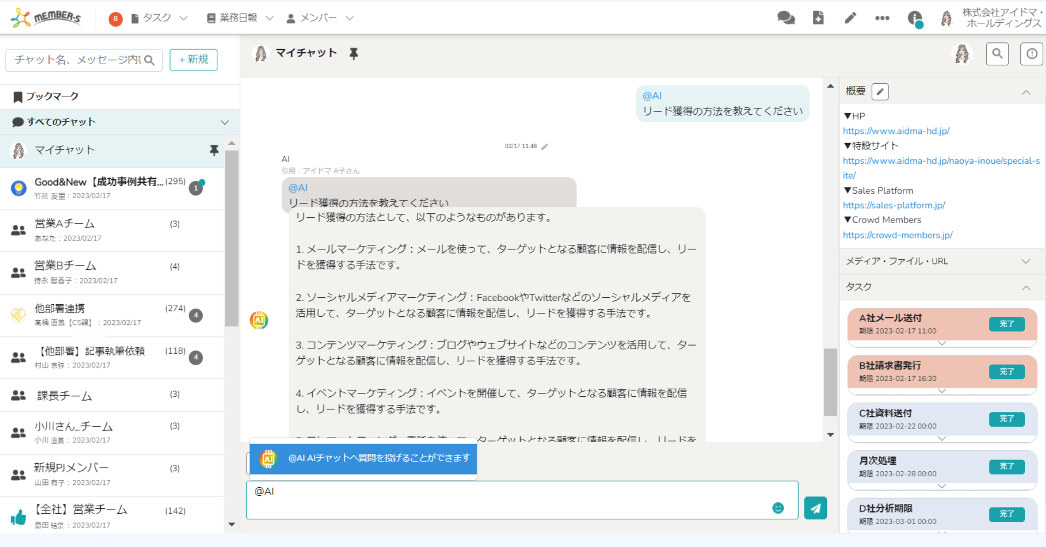
Task: Click the edit pencil next to 概要
Action: click(880, 91)
